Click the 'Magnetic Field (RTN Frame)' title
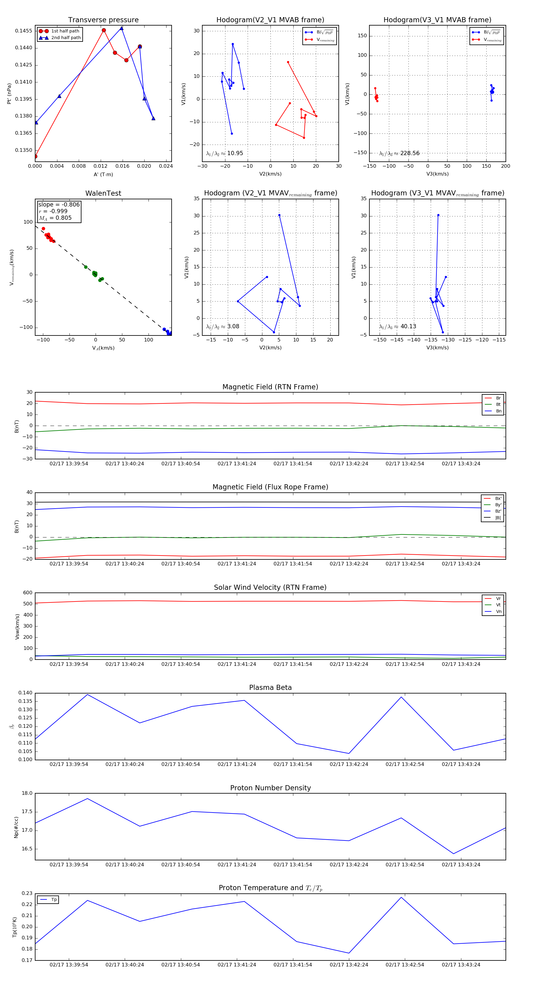The image size is (541, 992). (270, 387)
